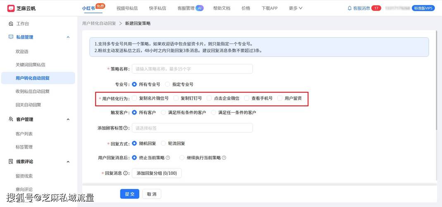Click info icon beside 回复消息
This screenshot has height=207, width=442.
[125, 173]
